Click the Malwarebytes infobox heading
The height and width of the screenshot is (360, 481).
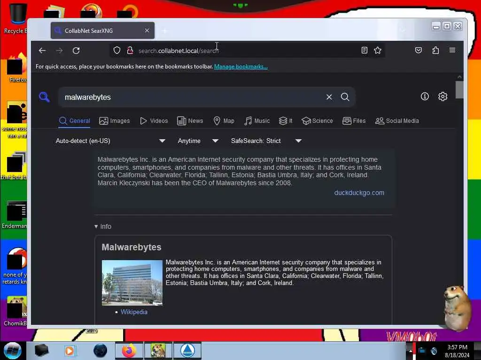[132, 247]
